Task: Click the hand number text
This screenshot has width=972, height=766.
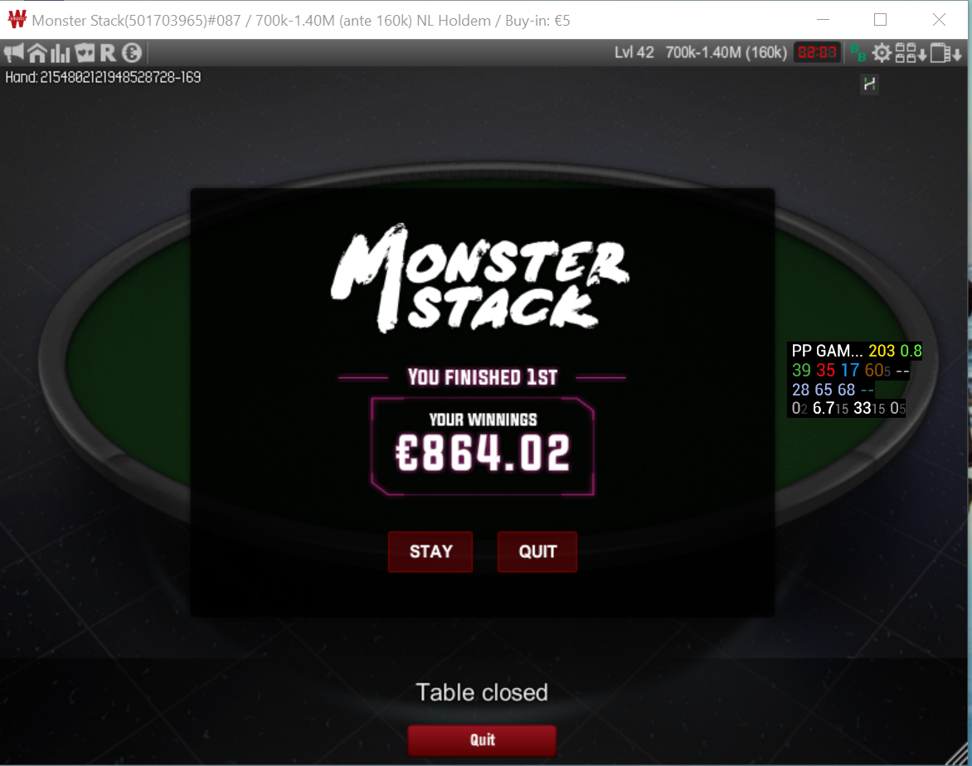Action: [x=103, y=77]
